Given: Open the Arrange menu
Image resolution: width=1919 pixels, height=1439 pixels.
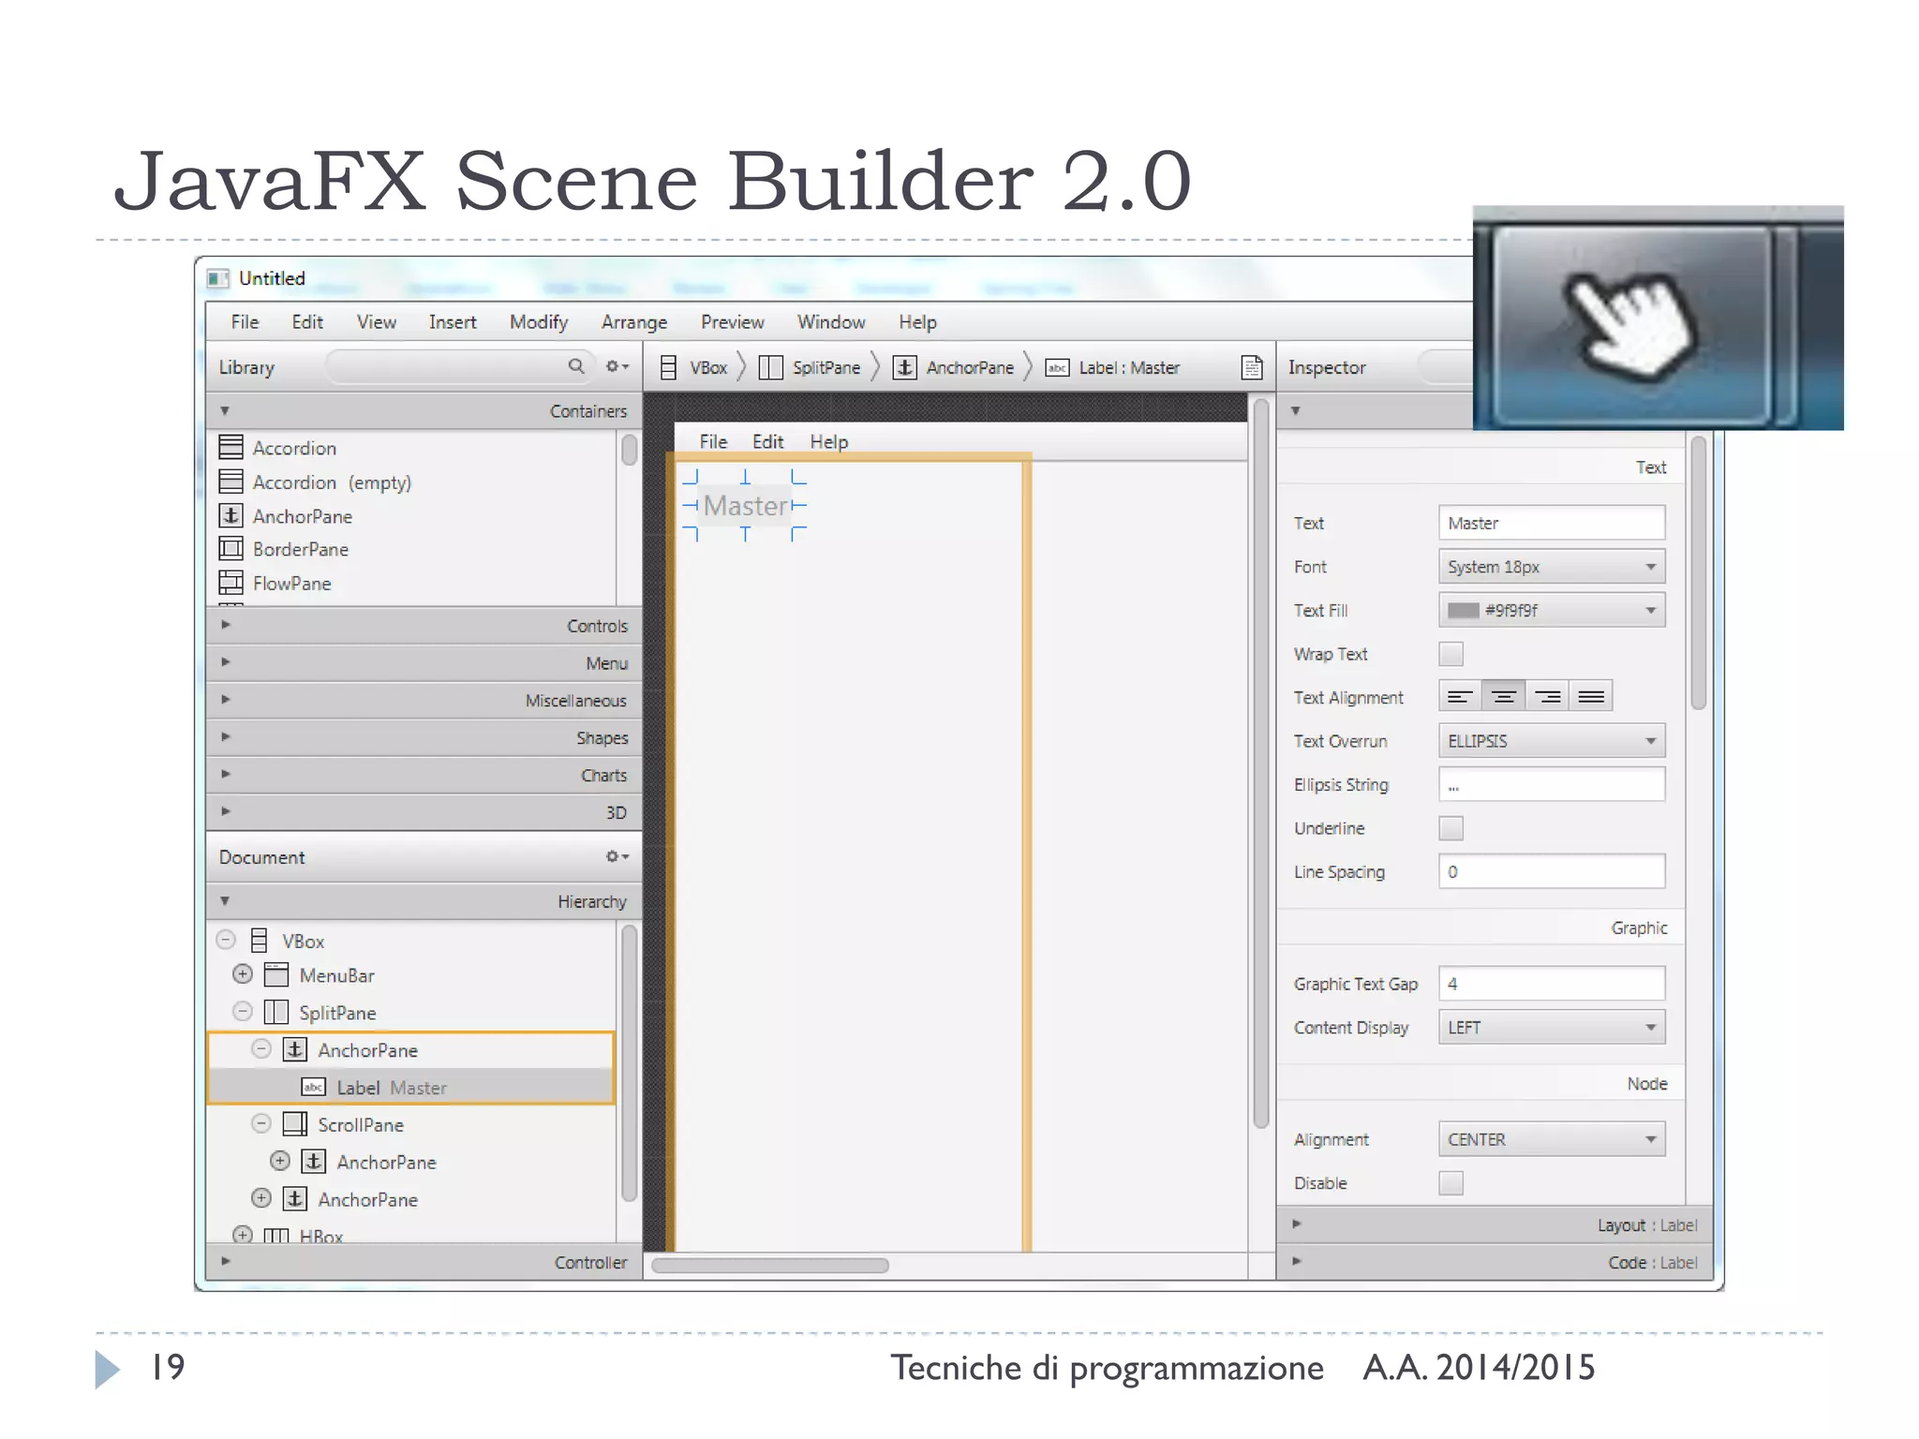Looking at the screenshot, I should 634,321.
